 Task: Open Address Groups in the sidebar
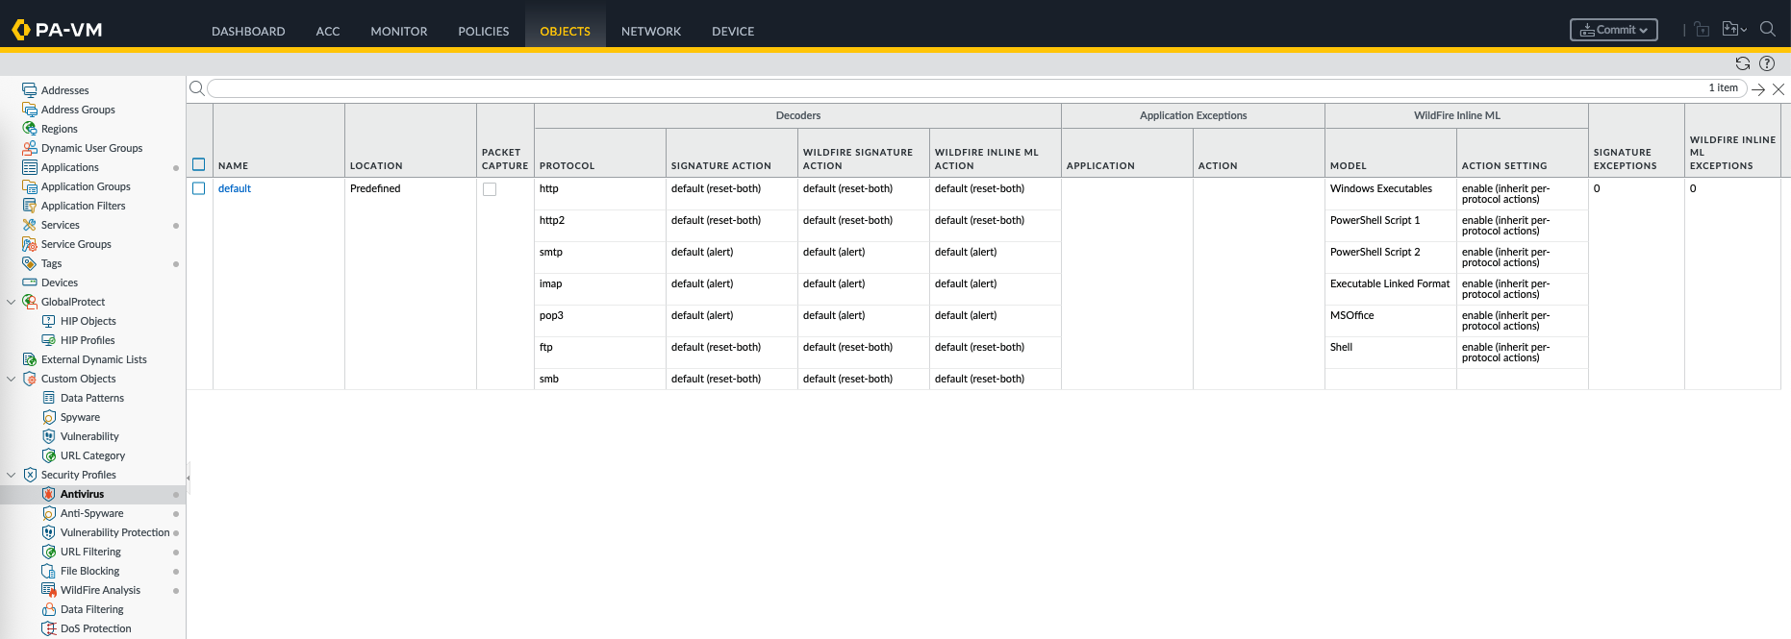(78, 110)
